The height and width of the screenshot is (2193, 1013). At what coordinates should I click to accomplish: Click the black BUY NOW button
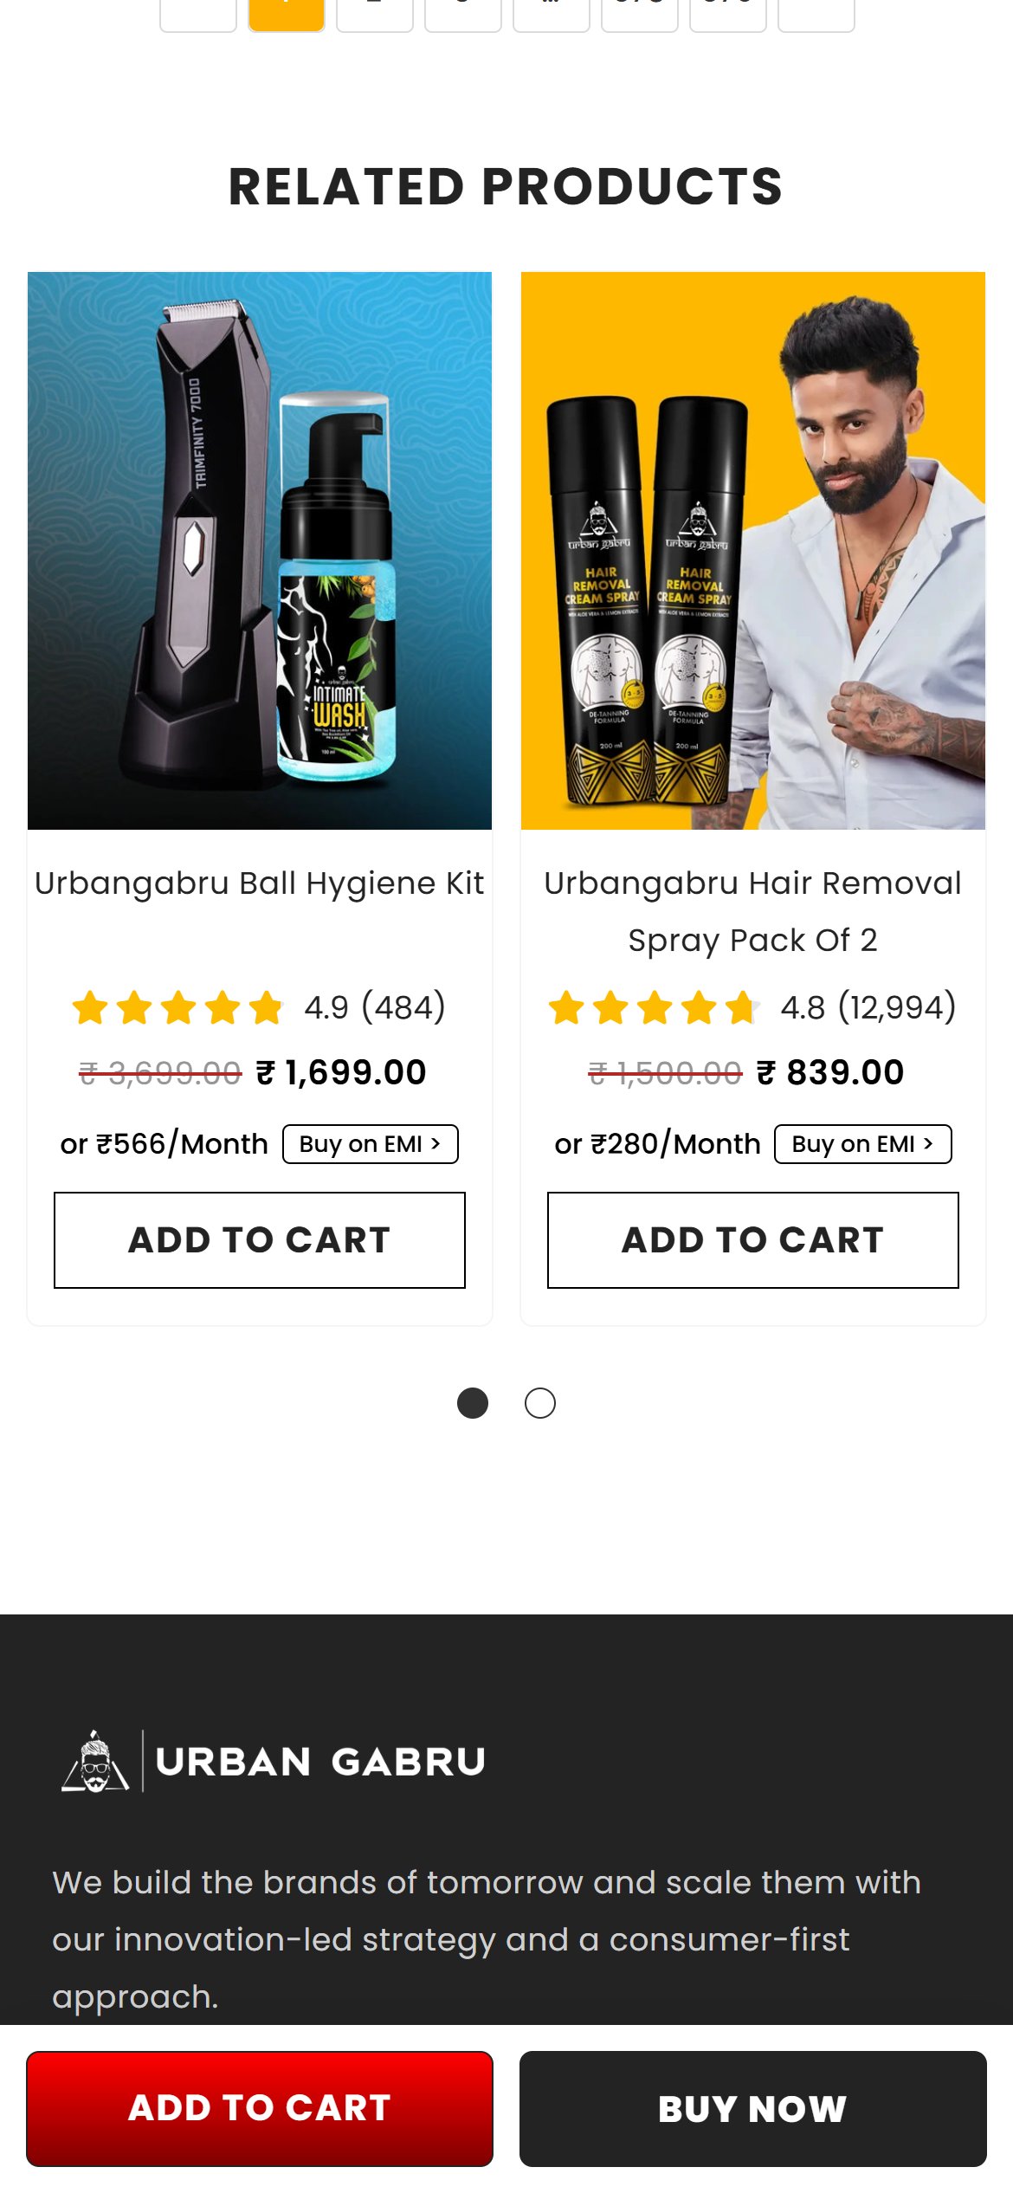tap(753, 2109)
